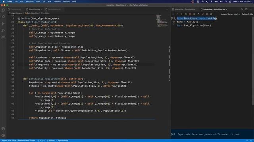Image resolution: width=254 pixels, height=142 pixels.
Task: Open the Run and Debug view
Action: point(3,31)
